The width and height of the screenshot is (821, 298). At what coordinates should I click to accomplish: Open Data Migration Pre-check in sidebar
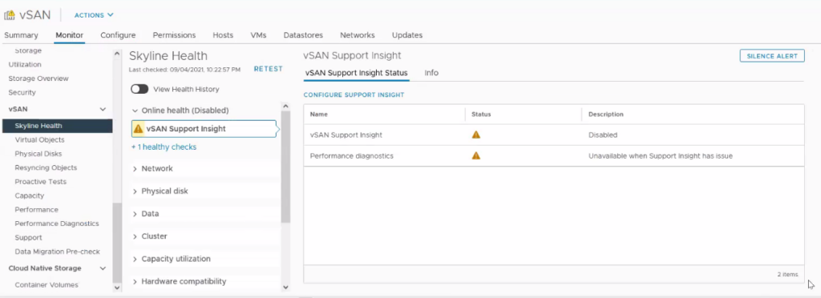click(58, 252)
